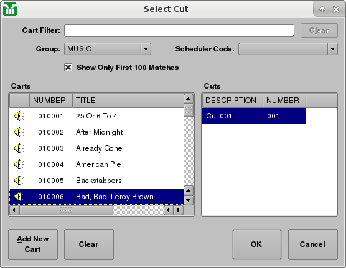Click speaker icon beside Already Gone
346x268 pixels.
19,148
